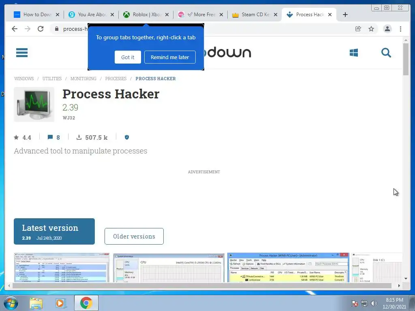415x311 pixels.
Task: Click the Chrome taskbar icon
Action: [86, 303]
